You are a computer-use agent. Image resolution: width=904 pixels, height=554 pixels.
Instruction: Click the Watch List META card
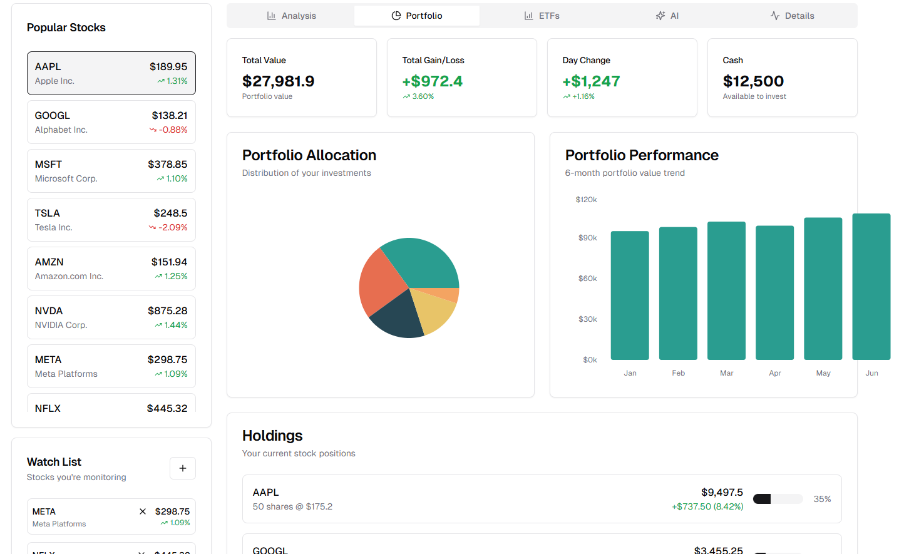[111, 516]
